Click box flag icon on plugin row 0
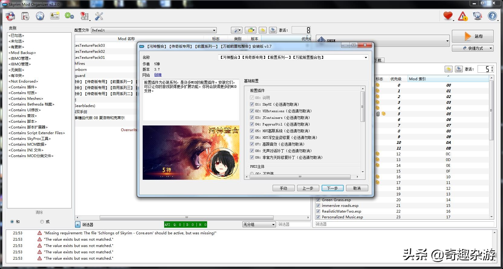The height and width of the screenshot is (269, 503). pyautogui.click(x=378, y=85)
